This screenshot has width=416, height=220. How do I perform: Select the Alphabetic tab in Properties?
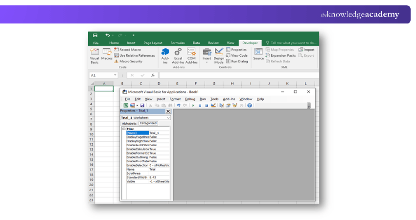tap(129, 123)
